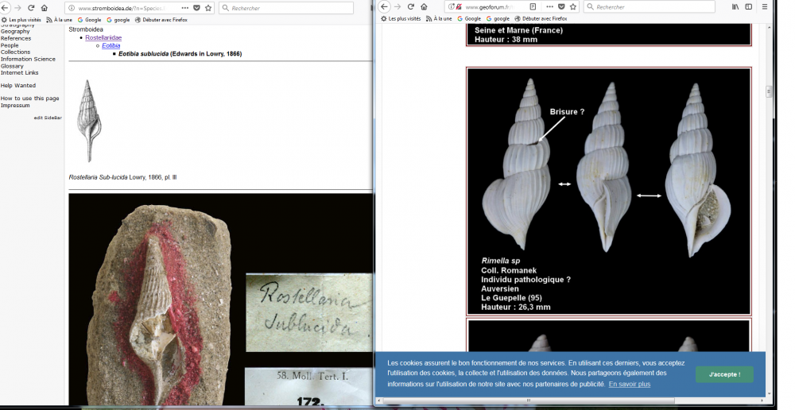The image size is (795, 410).
Task: Click the home icon in the stromboidea window
Action: pos(44,8)
